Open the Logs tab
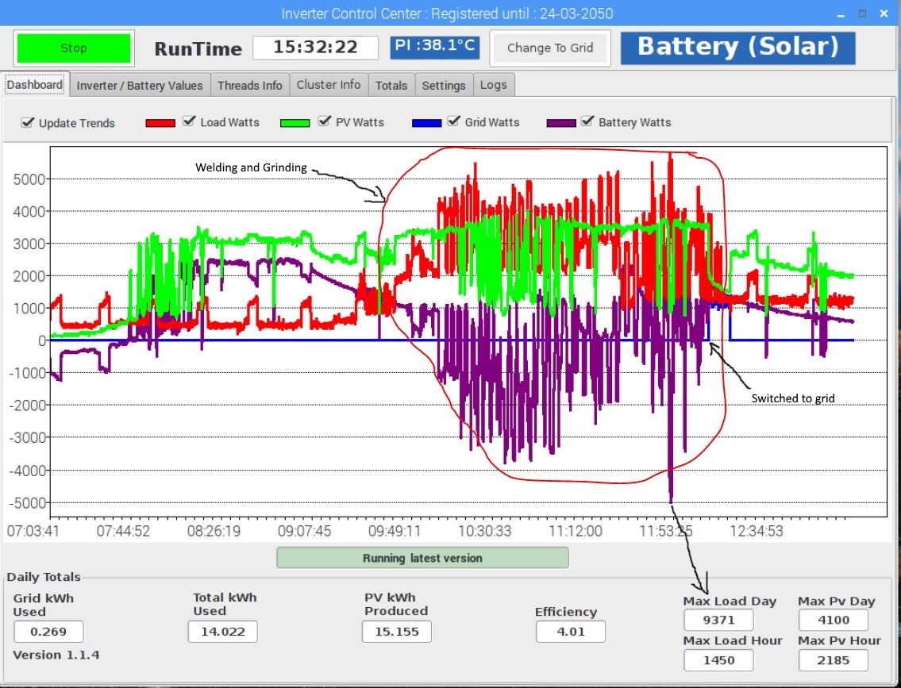This screenshot has width=901, height=688. point(494,85)
